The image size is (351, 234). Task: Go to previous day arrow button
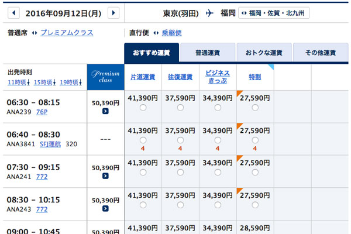[x=13, y=13]
